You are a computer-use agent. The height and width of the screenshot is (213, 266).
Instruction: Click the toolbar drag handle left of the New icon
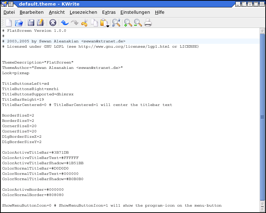pyautogui.click(x=2, y=23)
